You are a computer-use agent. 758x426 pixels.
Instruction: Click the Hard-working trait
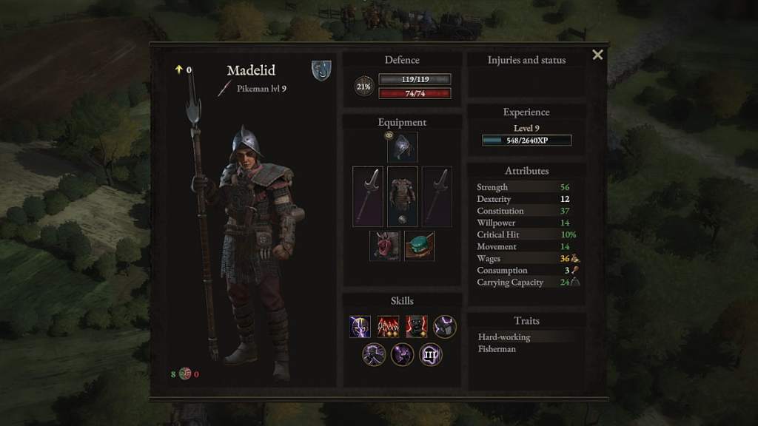(504, 337)
